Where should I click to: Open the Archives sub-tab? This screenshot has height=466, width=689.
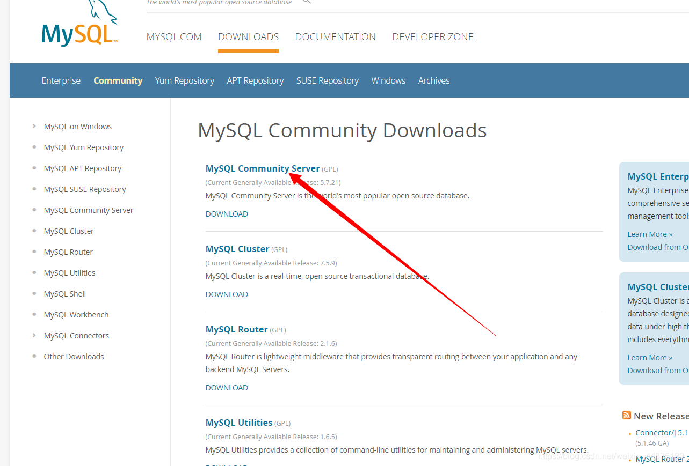(x=434, y=80)
